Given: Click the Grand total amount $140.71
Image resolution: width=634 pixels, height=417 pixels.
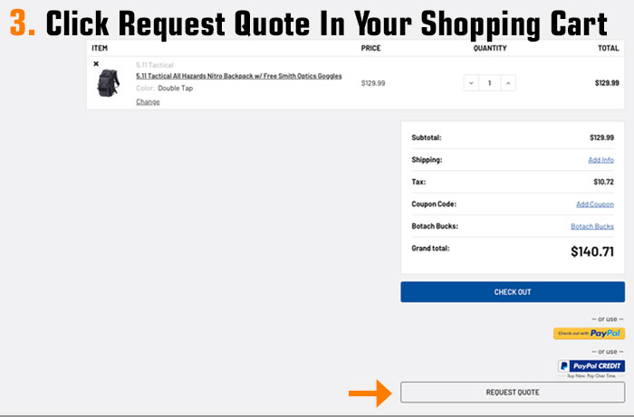Looking at the screenshot, I should (592, 251).
